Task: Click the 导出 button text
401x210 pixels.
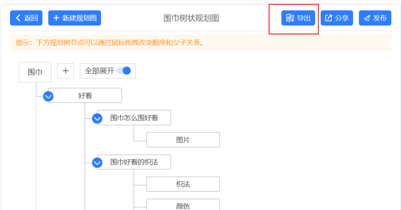Action: (x=304, y=18)
